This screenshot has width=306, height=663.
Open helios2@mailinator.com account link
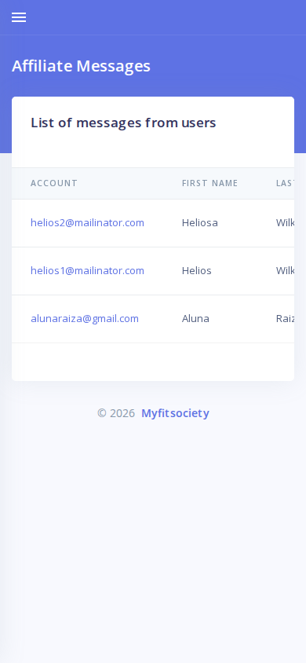pyautogui.click(x=87, y=223)
